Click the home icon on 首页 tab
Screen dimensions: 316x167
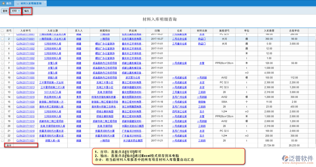tap(3, 3)
